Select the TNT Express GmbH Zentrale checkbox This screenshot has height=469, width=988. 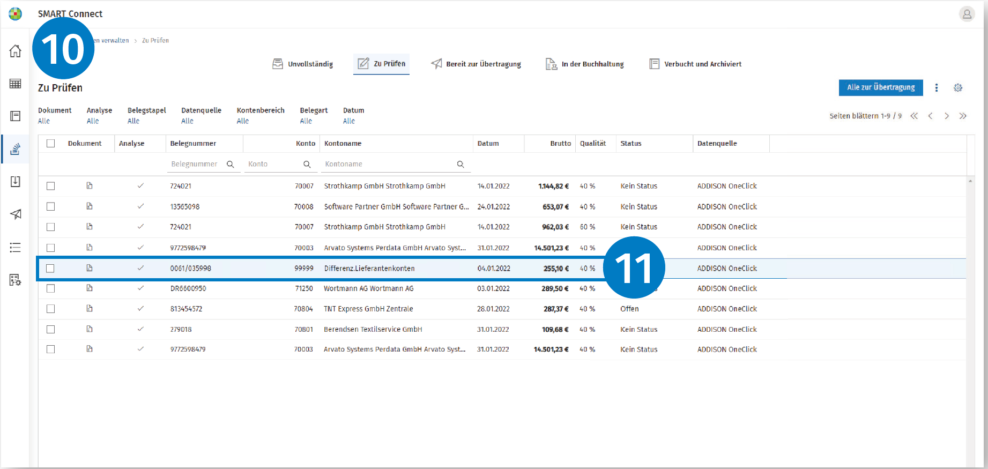[51, 309]
